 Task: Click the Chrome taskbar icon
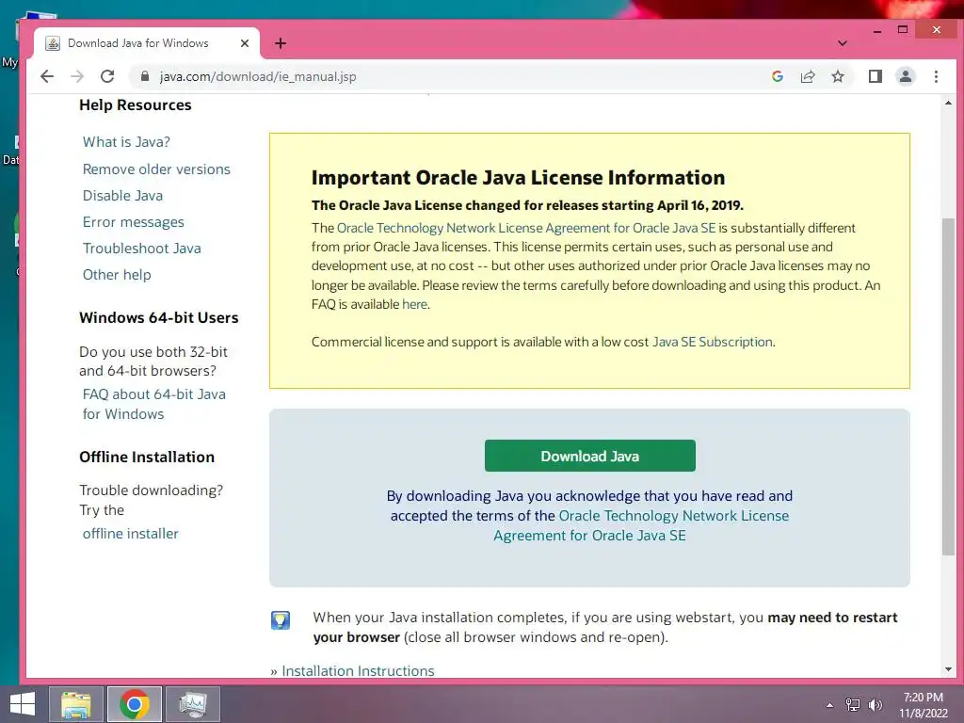point(135,704)
